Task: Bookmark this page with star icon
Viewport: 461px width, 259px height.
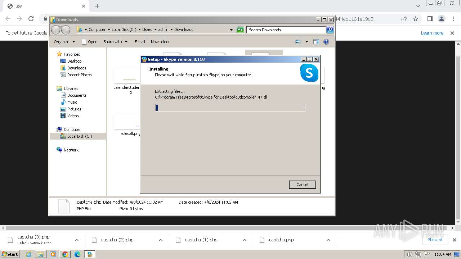Action: click(416, 19)
